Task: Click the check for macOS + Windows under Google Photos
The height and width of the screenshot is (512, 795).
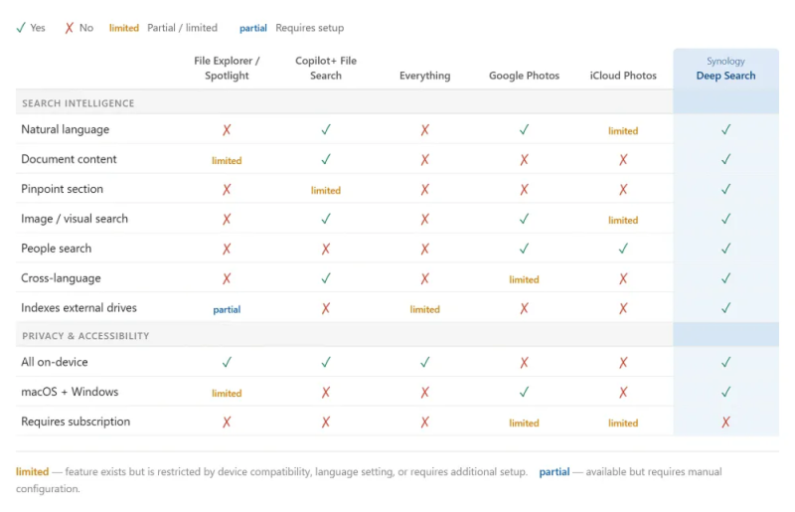Action: (525, 392)
